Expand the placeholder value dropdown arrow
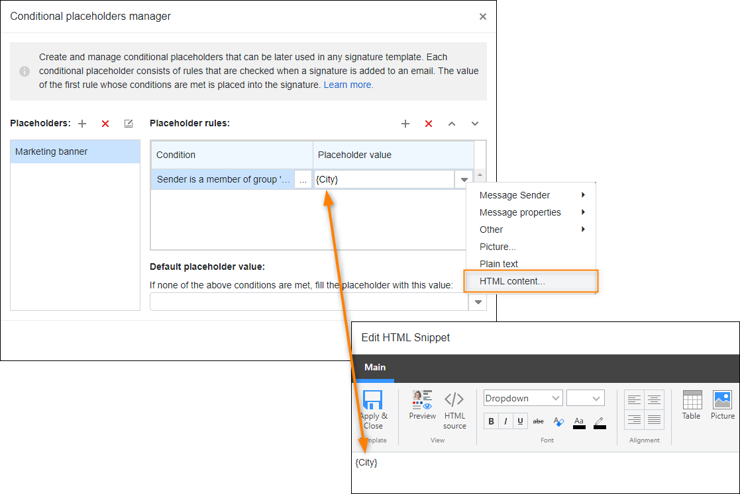740x494 pixels. (464, 179)
